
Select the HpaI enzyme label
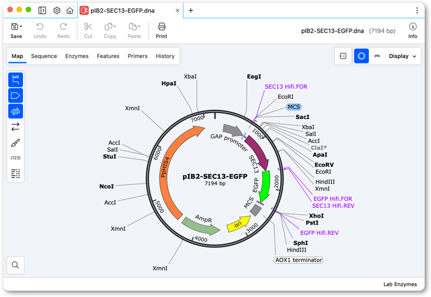tap(169, 83)
